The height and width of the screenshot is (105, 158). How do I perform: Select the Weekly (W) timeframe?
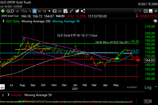coord(39,11)
